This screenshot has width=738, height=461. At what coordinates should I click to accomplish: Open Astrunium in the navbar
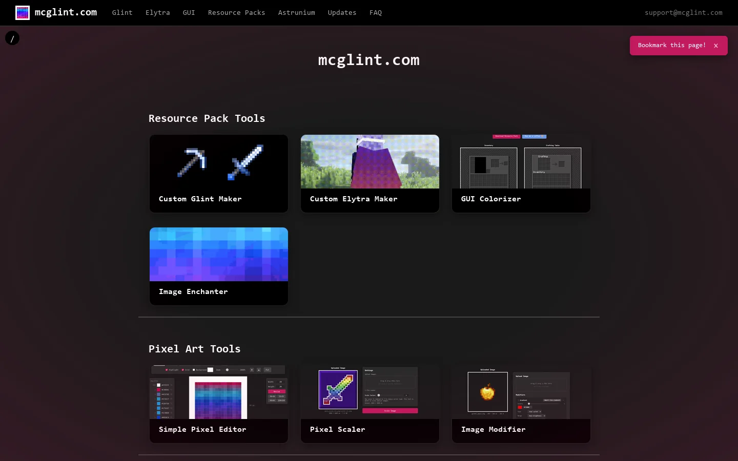[x=297, y=13]
